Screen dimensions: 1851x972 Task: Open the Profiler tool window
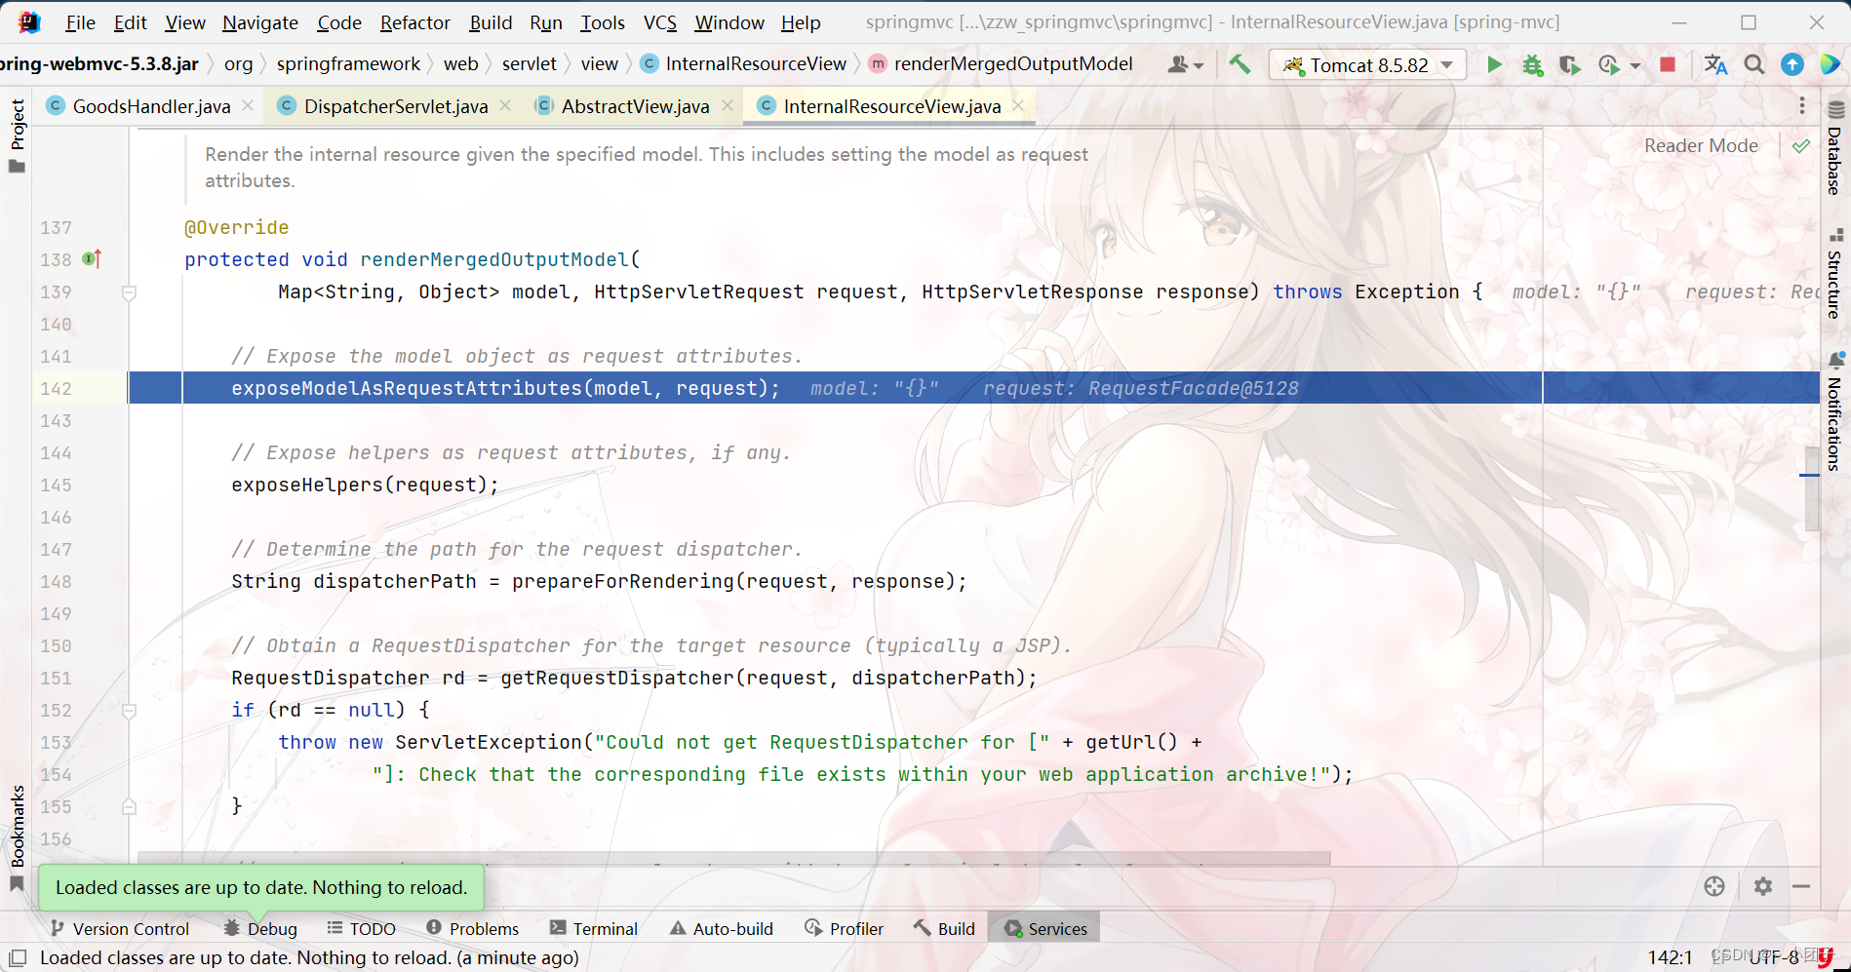(x=845, y=928)
